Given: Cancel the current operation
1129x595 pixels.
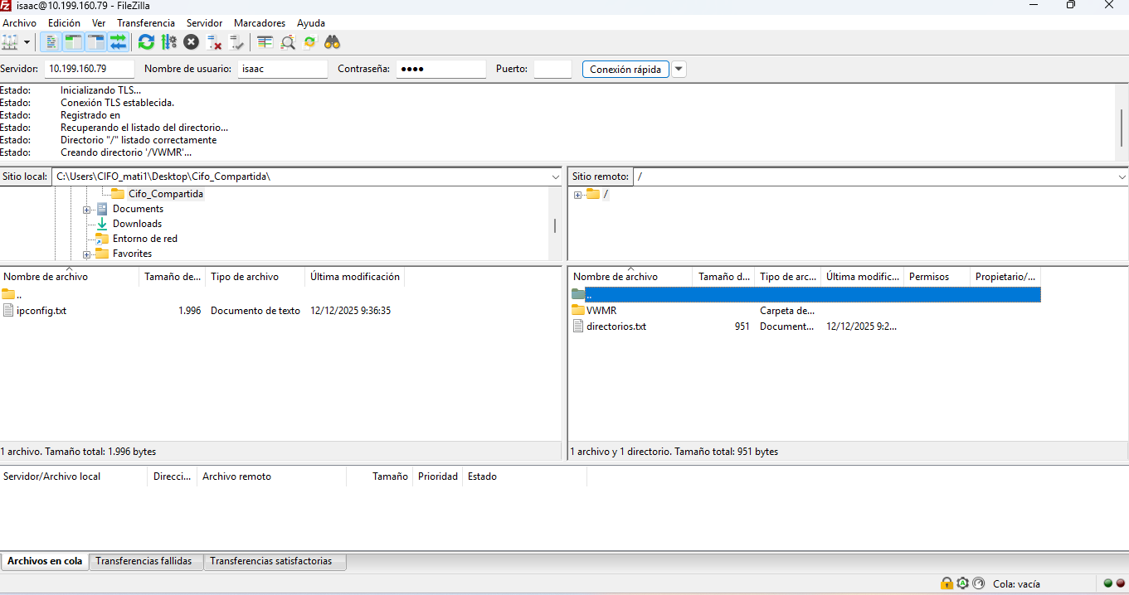Looking at the screenshot, I should point(190,41).
